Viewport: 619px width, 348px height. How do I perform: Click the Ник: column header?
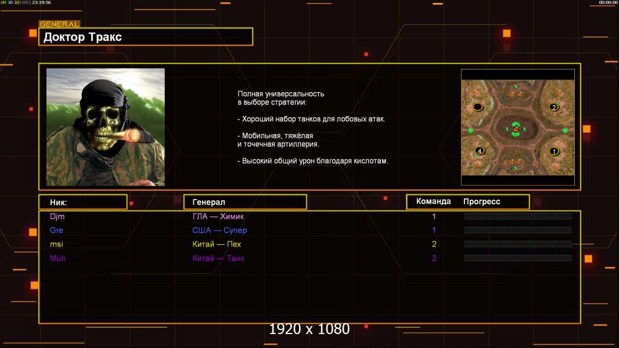pos(83,202)
